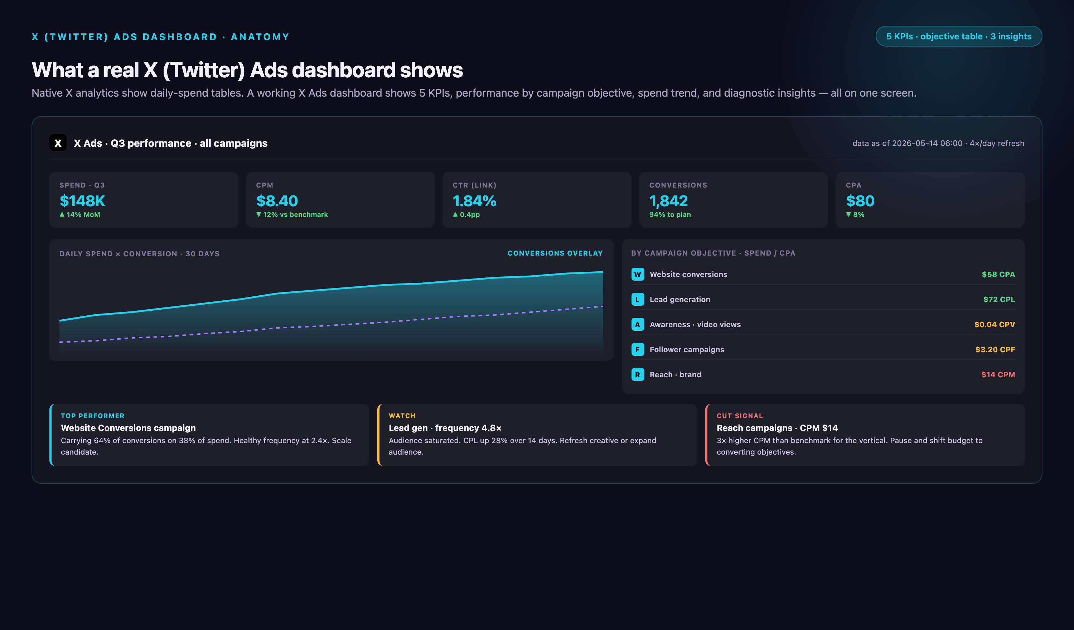Click the down arrow beside 12% vs benchmark
This screenshot has height=630, width=1074.
tap(259, 214)
